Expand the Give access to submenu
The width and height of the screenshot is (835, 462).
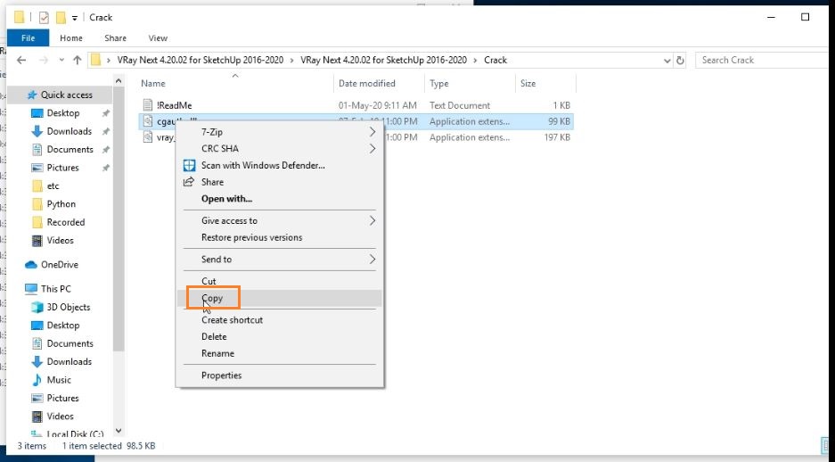(280, 220)
